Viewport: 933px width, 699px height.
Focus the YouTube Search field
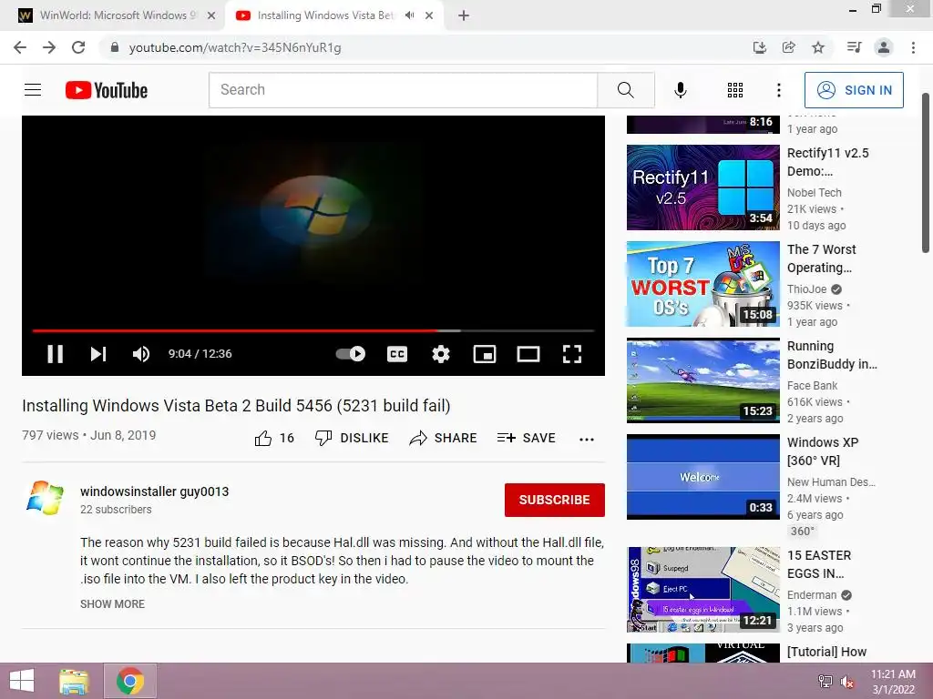[x=403, y=90]
